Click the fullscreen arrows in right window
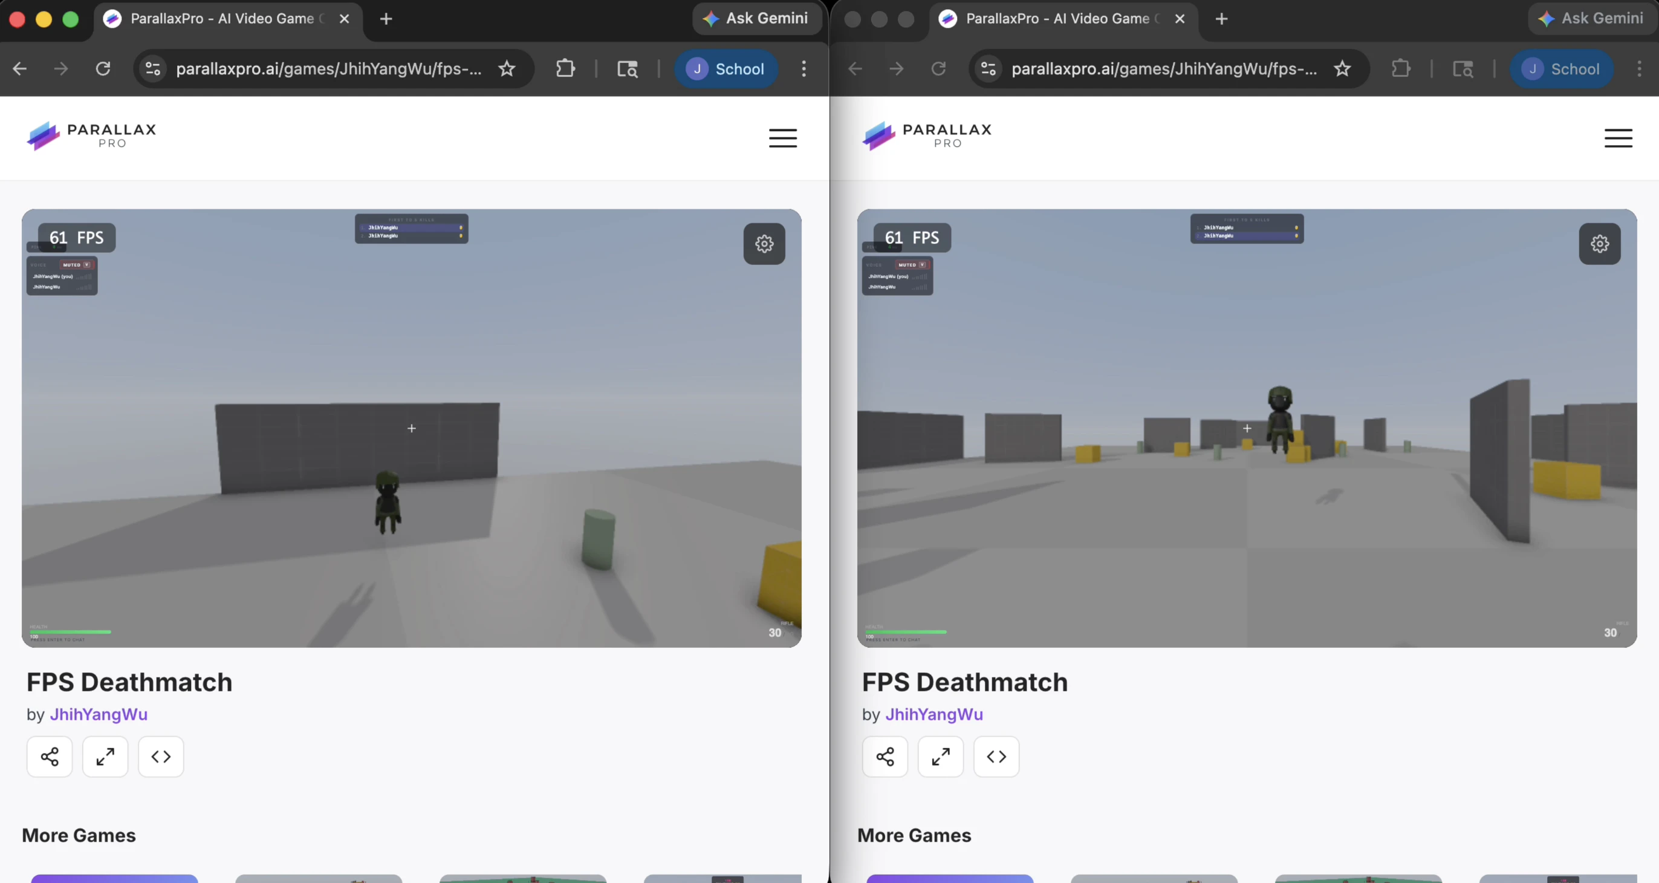Viewport: 1659px width, 883px height. coord(940,756)
